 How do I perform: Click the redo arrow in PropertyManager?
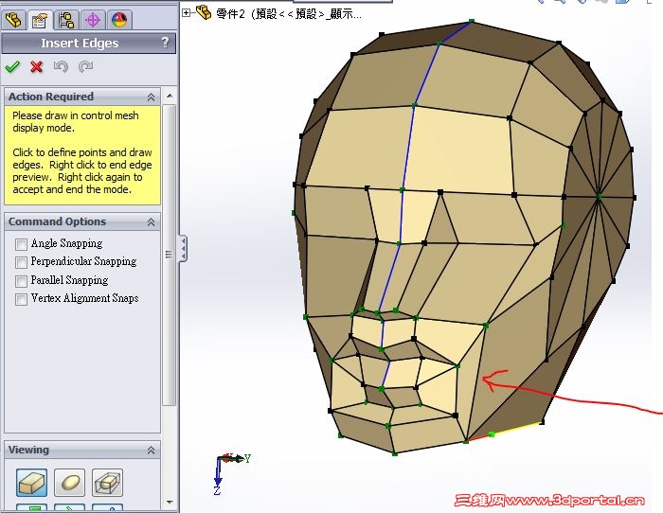[85, 67]
